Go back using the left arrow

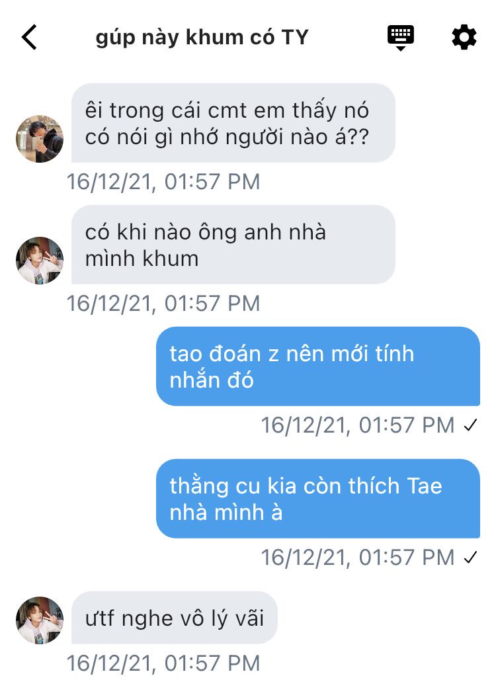29,37
